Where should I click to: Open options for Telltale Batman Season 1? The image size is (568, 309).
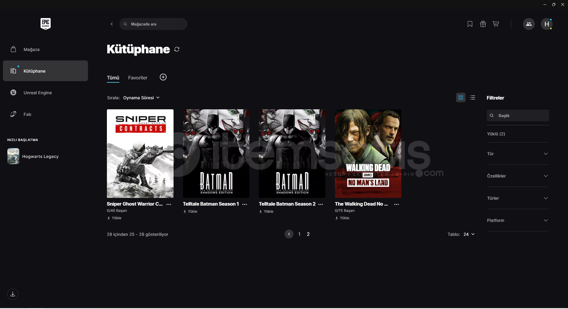[245, 204]
